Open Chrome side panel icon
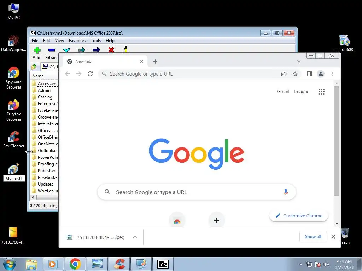Image resolution: width=362 pixels, height=271 pixels. coord(309,74)
